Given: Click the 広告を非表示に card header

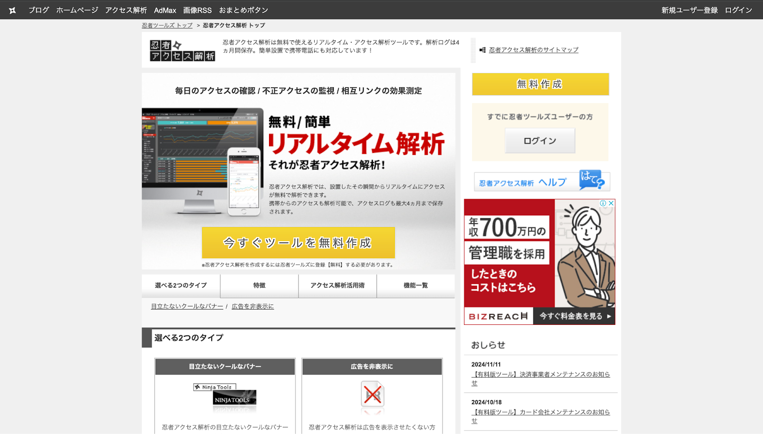Looking at the screenshot, I should (372, 366).
